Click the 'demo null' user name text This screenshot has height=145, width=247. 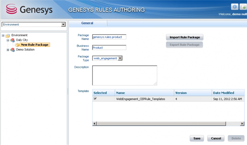(240, 14)
